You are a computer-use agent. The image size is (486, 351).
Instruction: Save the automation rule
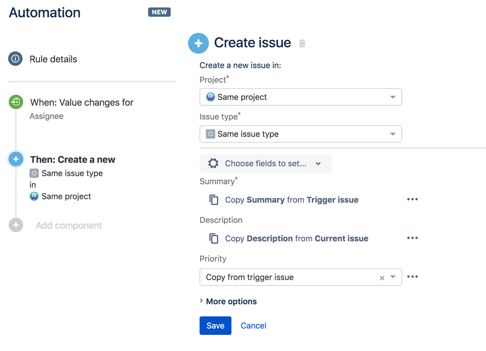(215, 325)
